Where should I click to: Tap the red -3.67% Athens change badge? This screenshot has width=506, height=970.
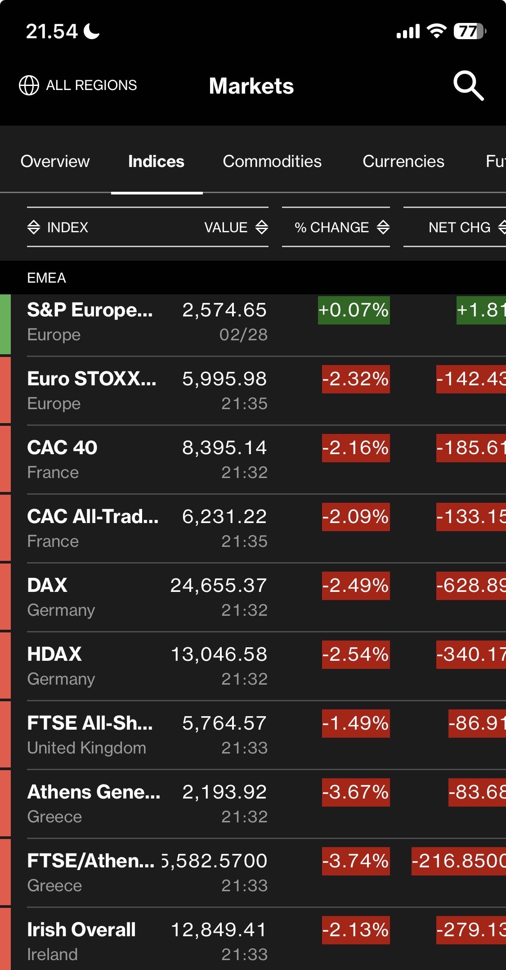click(356, 792)
